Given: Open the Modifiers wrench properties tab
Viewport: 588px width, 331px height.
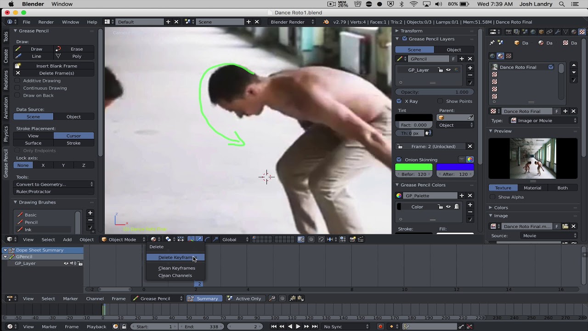Looking at the screenshot, I should coord(558,32).
